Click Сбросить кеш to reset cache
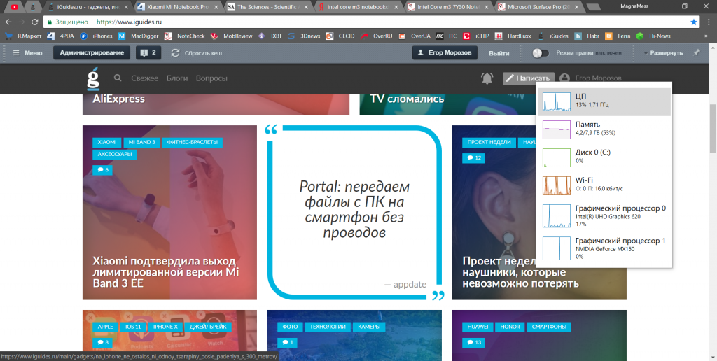 [x=197, y=53]
